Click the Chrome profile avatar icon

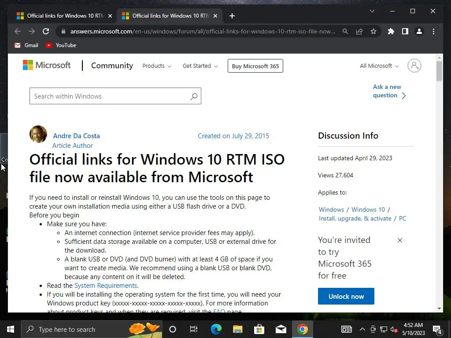coord(419,31)
